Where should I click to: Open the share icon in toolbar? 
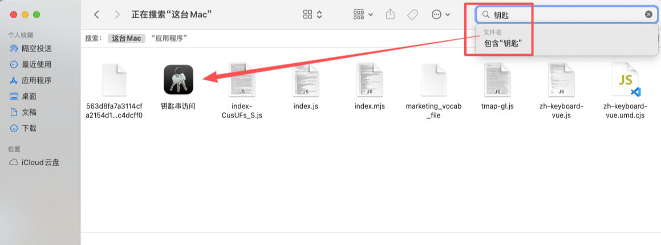pos(390,14)
